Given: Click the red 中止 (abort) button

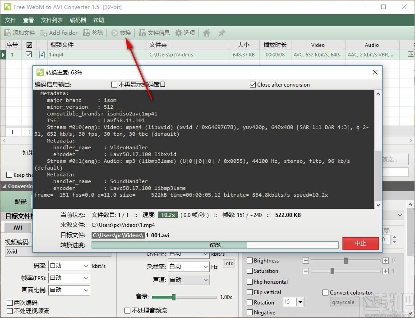Looking at the screenshot, I should [x=360, y=243].
